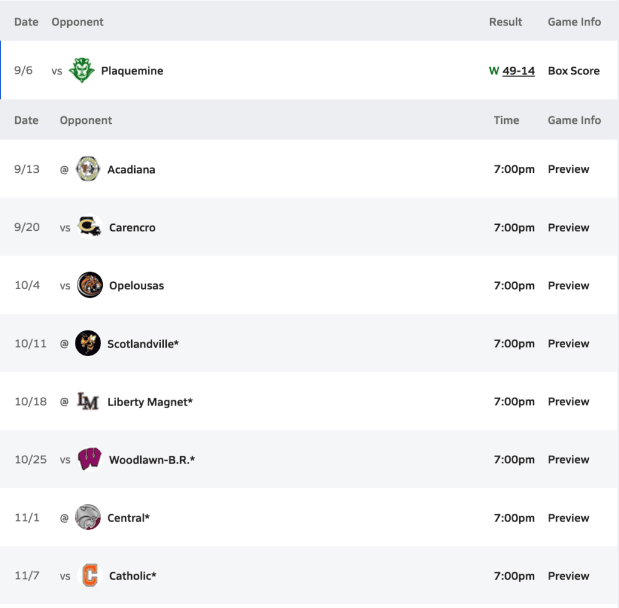The height and width of the screenshot is (608, 619).
Task: Click the Acadiana team logo
Action: [x=88, y=169]
